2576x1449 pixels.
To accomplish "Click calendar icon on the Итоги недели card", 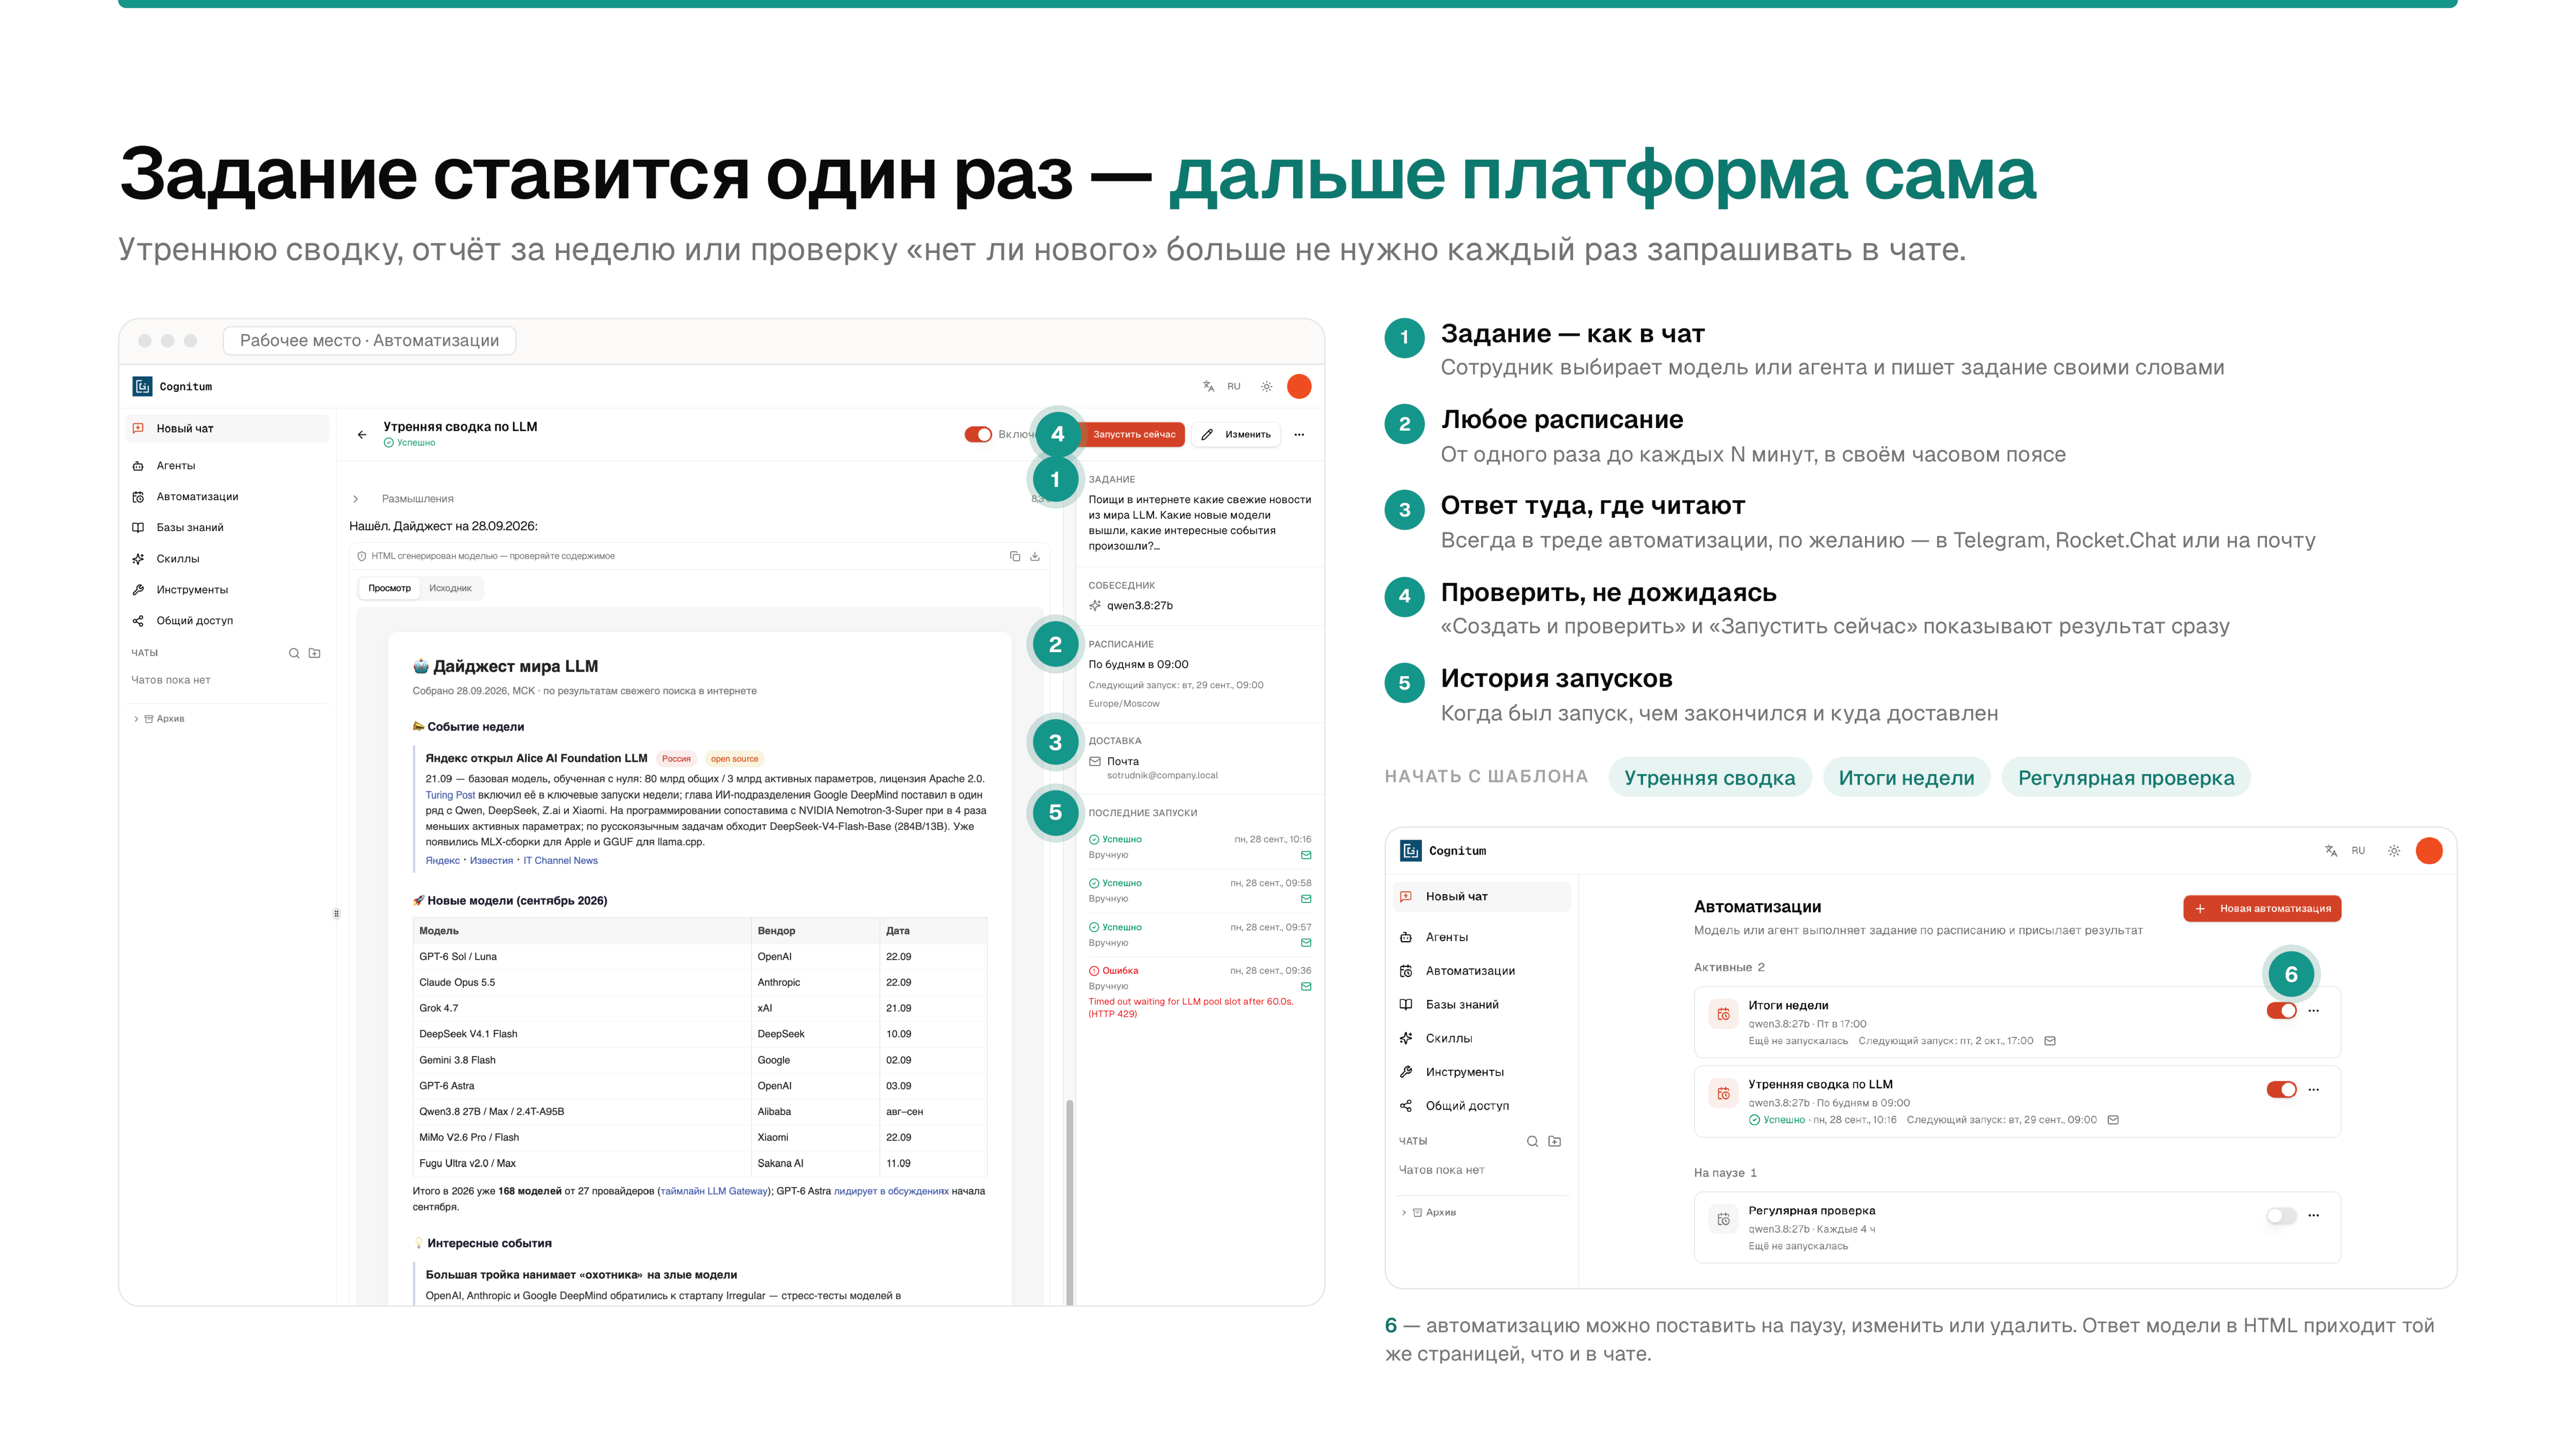I will (x=1723, y=1014).
